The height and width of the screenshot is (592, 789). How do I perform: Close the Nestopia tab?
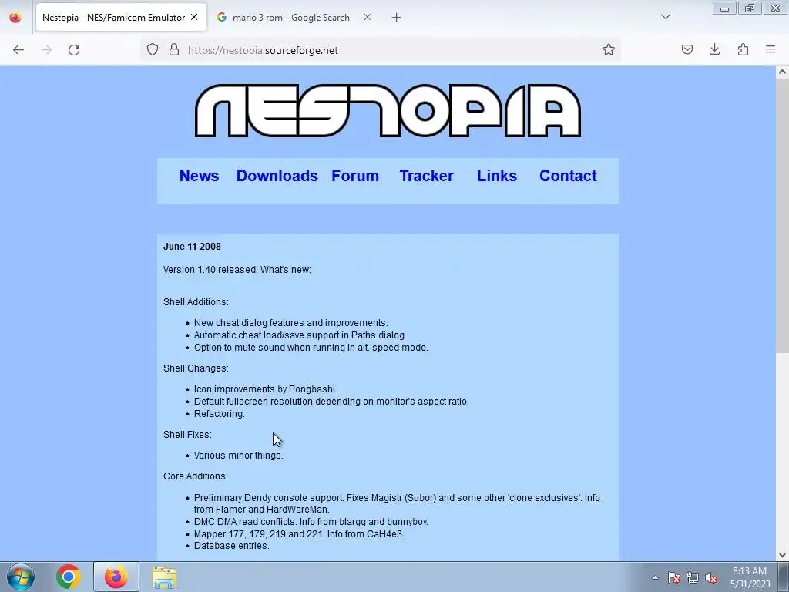pos(194,17)
